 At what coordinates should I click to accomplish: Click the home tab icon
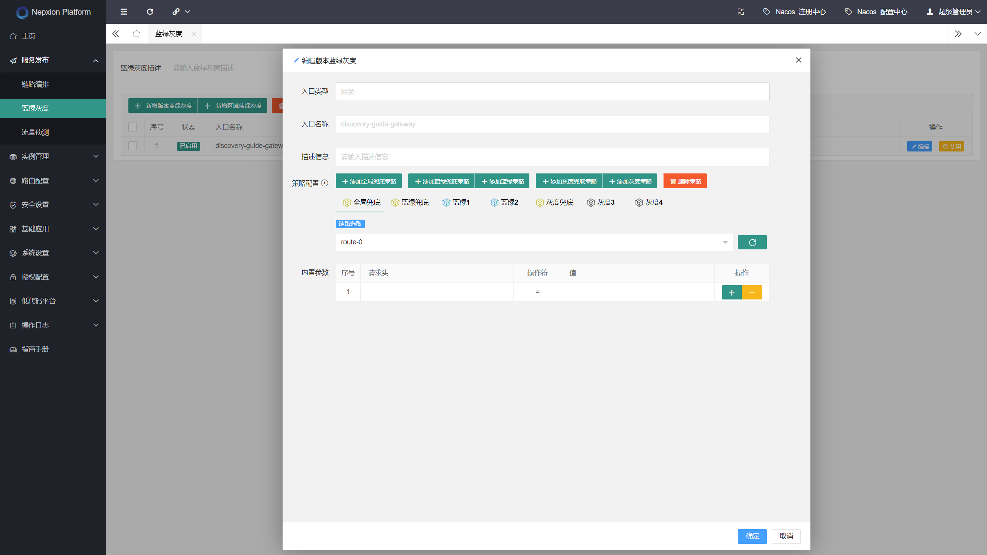[x=136, y=34]
